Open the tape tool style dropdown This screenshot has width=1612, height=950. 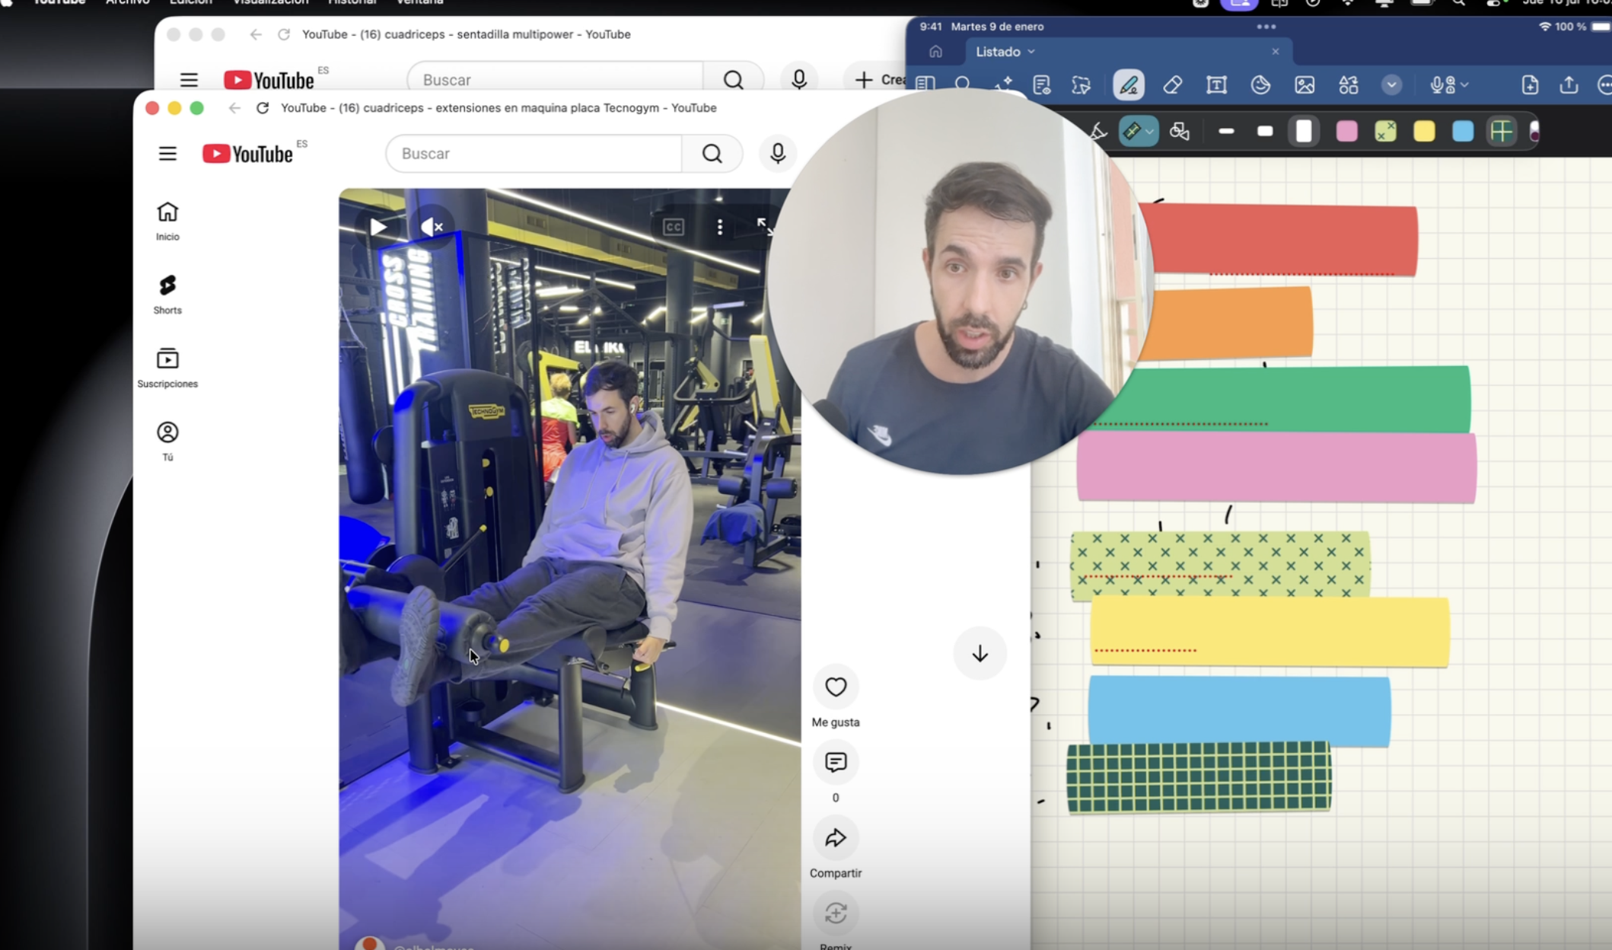coord(1150,132)
